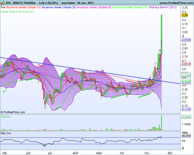This screenshot has width=194, height=155.
Task: Select Moyenne mobile (Simple 10) legend
Action: [24, 7]
